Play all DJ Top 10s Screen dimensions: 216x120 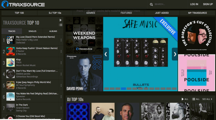point(185,99)
